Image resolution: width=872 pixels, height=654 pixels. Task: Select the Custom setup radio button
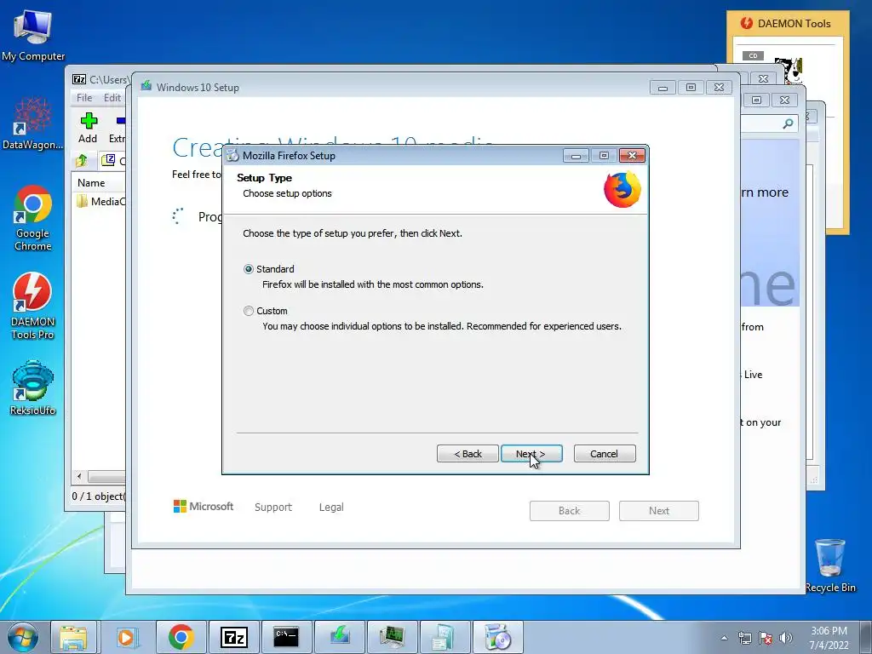(x=249, y=311)
